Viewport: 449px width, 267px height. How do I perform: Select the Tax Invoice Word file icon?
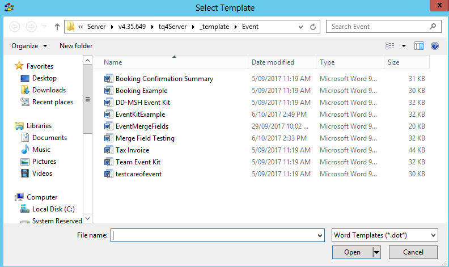pyautogui.click(x=109, y=150)
